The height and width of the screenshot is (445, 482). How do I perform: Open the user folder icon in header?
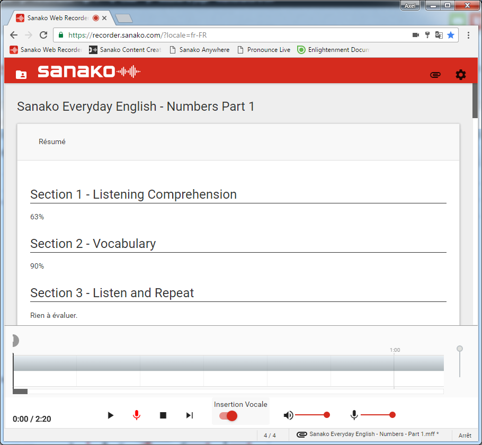pos(21,75)
